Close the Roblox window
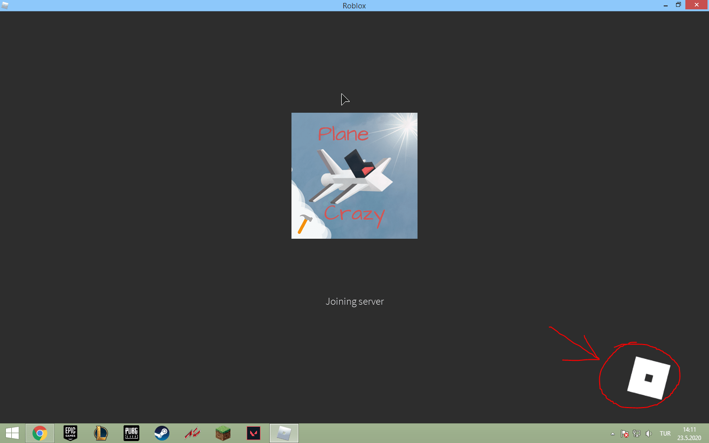Viewport: 709px width, 443px height. click(696, 5)
